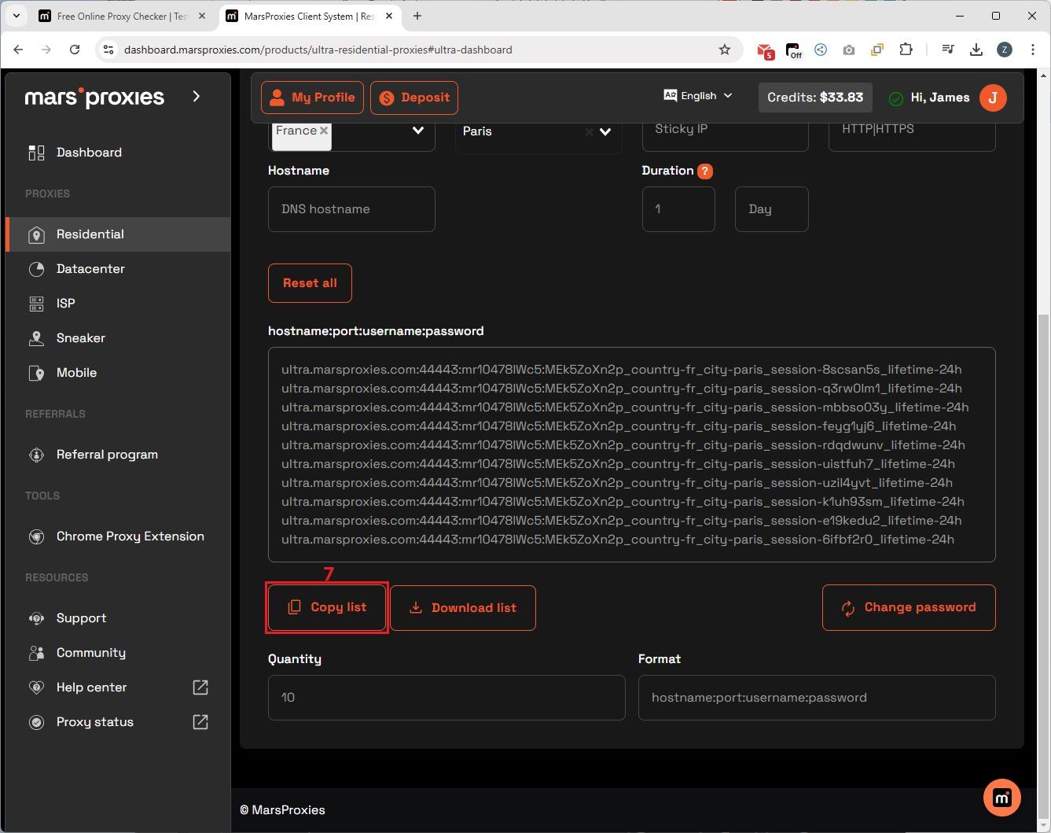The image size is (1051, 833).
Task: Close the Free Online Proxy Checker tab
Action: point(201,16)
